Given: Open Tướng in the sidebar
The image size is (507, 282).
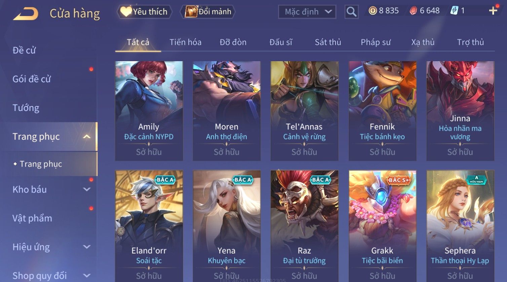Looking at the screenshot, I should pyautogui.click(x=26, y=108).
